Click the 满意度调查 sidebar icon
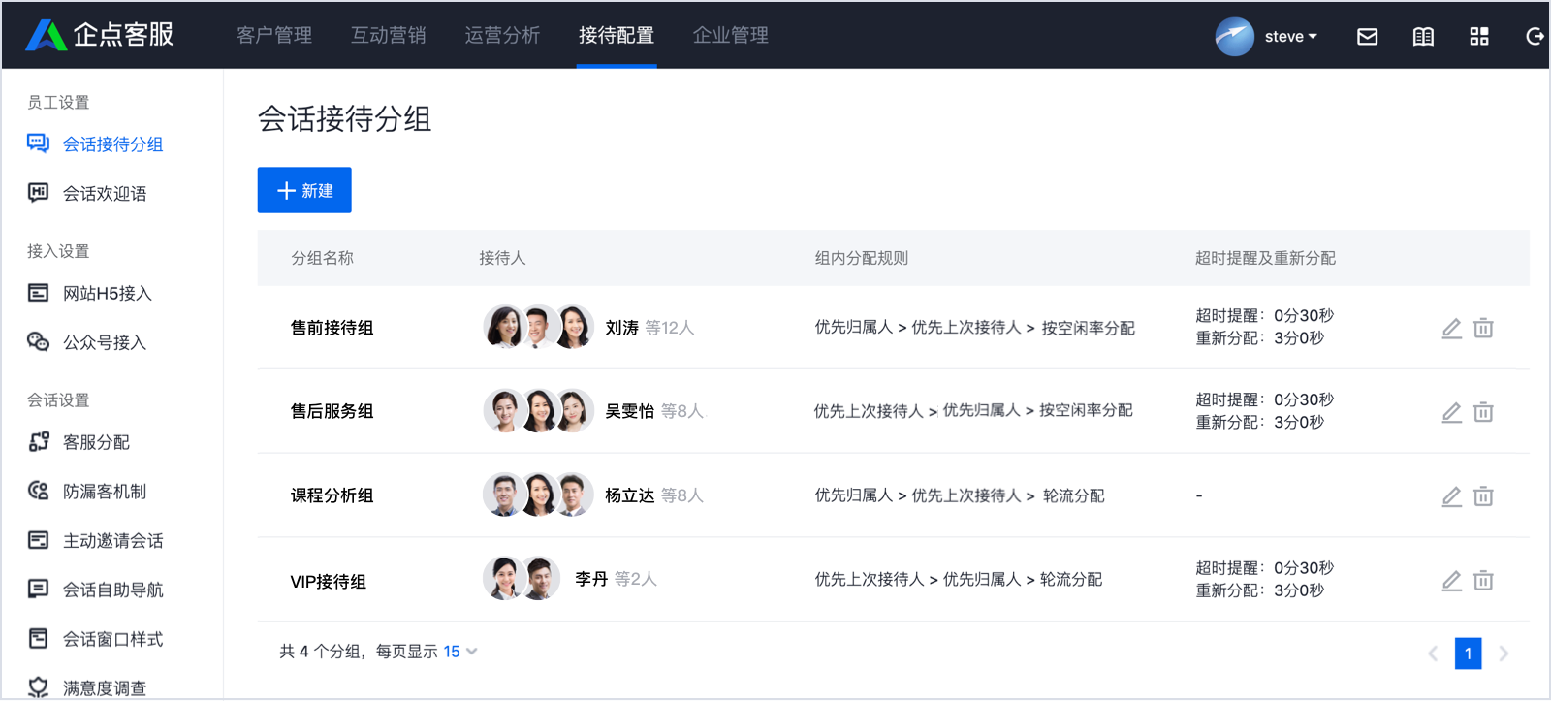Image resolution: width=1551 pixels, height=702 pixels. tap(38, 686)
